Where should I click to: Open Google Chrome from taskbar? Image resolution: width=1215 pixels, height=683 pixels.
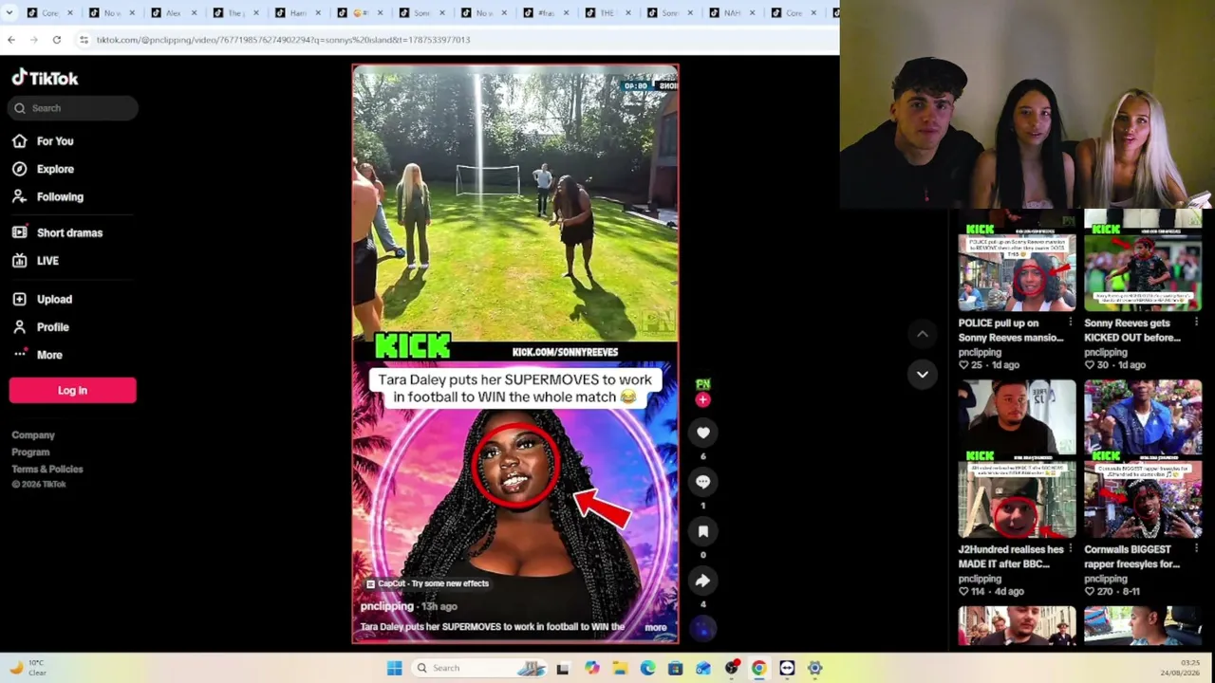[759, 668]
